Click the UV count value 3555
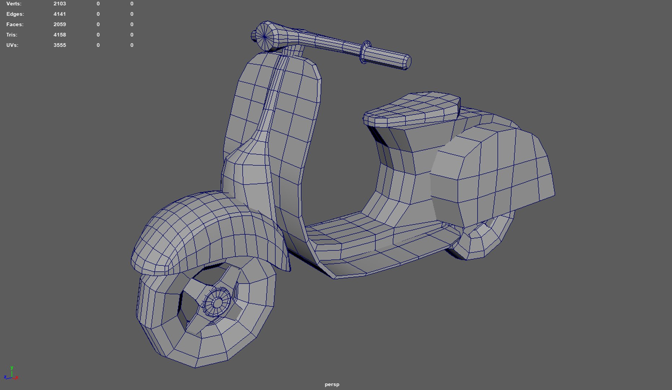672x390 pixels. [60, 45]
